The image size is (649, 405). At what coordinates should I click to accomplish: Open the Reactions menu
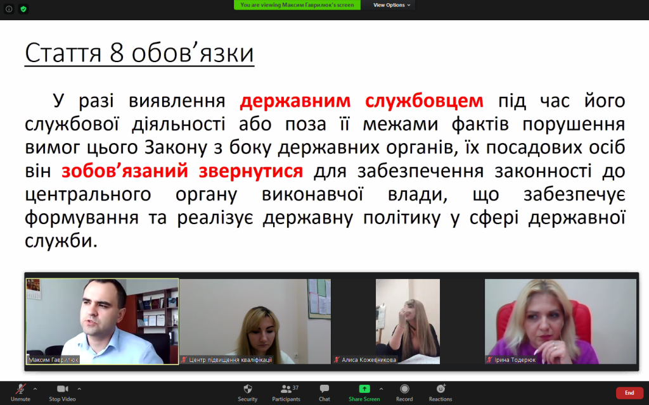(440, 392)
